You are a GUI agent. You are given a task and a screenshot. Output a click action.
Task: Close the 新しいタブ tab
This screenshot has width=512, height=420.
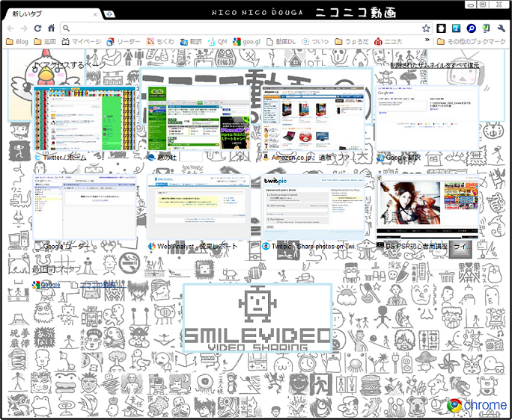pos(95,14)
